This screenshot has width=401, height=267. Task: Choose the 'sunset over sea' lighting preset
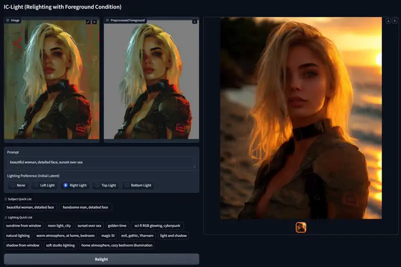pyautogui.click(x=89, y=225)
